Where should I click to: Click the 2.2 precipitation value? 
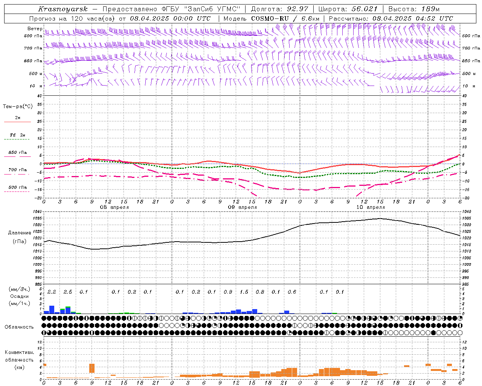point(52,292)
